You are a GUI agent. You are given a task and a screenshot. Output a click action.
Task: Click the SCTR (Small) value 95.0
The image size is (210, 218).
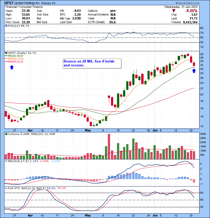tap(112, 22)
